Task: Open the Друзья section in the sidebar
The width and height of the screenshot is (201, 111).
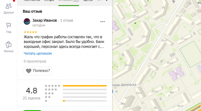Action: tap(9, 9)
